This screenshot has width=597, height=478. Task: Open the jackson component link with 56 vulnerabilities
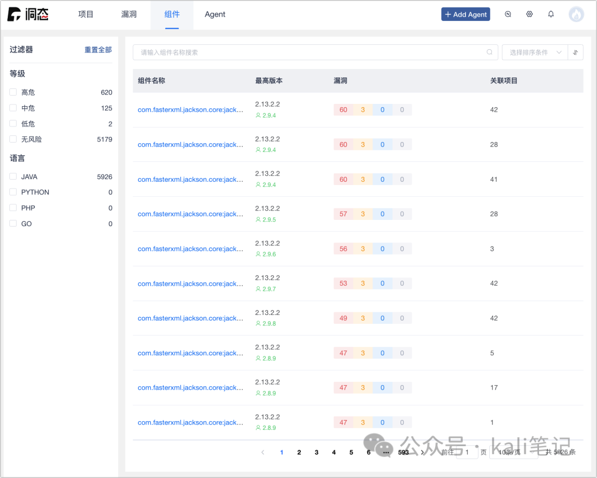point(190,249)
